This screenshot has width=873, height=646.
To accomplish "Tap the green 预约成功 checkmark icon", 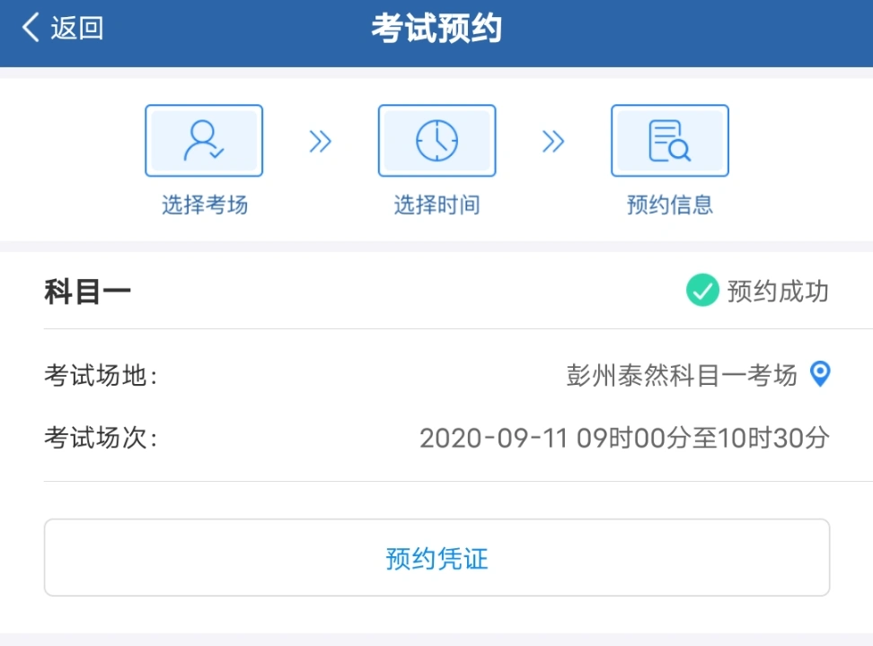I will pos(702,291).
